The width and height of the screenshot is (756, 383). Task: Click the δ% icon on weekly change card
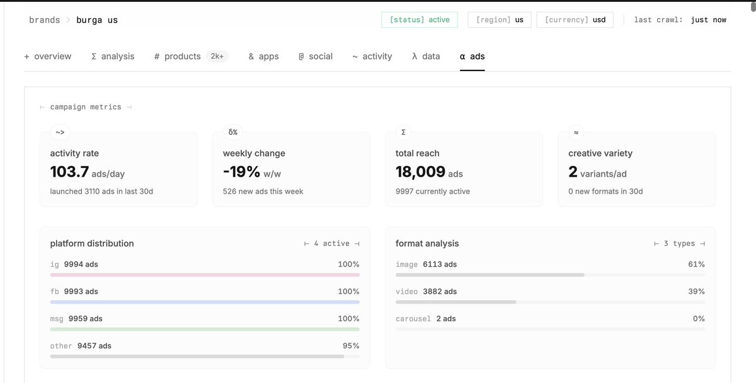click(x=232, y=131)
